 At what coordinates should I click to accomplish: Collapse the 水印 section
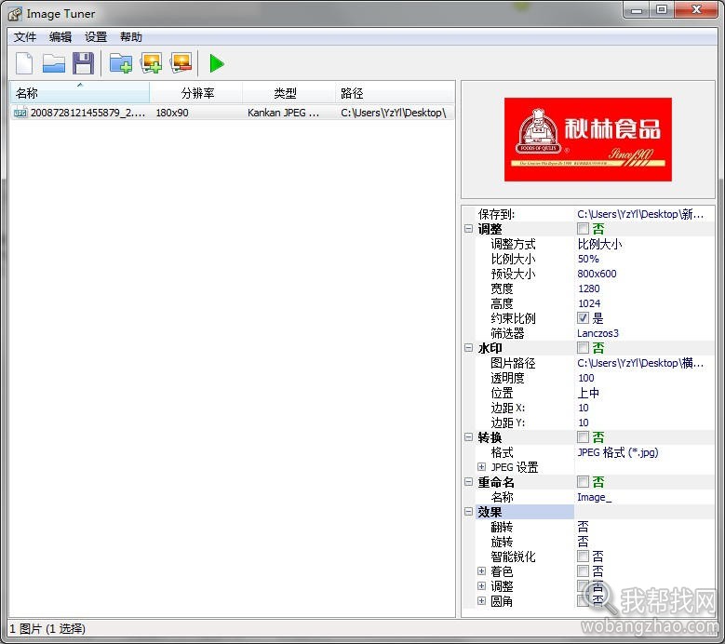[468, 348]
